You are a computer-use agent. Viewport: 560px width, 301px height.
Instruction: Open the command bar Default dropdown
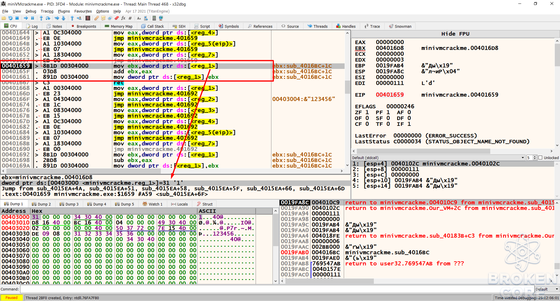click(547, 289)
